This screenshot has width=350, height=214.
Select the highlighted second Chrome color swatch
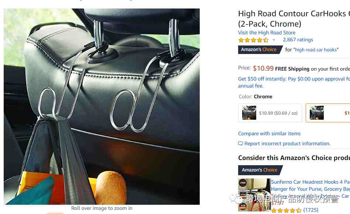click(328, 113)
